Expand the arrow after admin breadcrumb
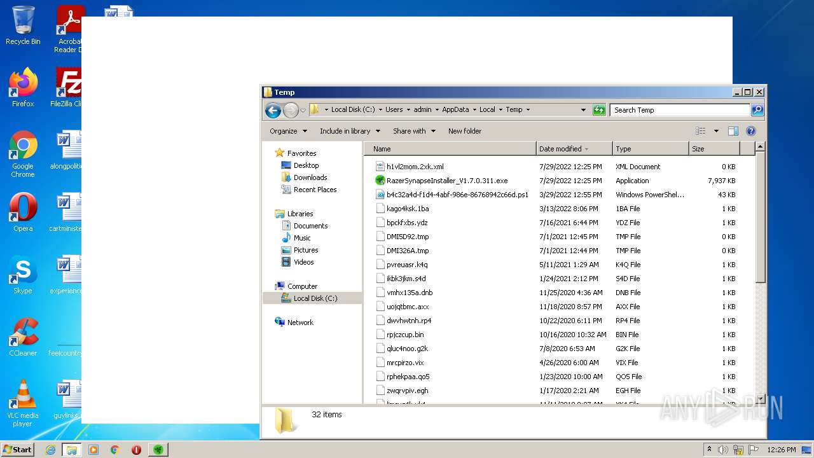814x458 pixels. (x=436, y=109)
